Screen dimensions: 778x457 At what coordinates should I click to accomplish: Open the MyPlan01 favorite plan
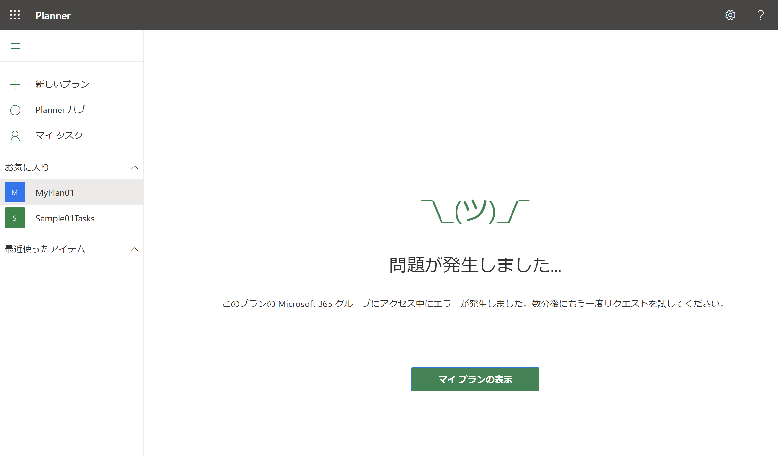click(55, 192)
